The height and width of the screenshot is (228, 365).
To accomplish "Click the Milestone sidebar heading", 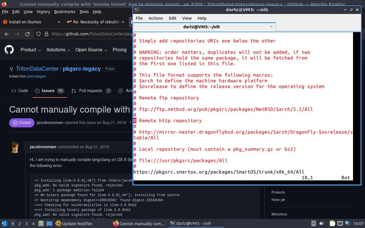I will (279, 214).
